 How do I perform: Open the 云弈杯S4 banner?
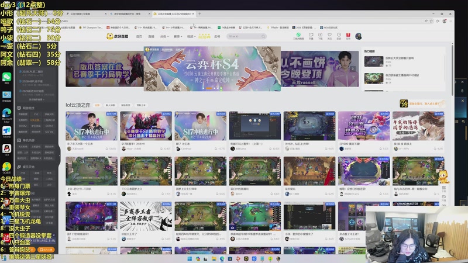tap(212, 68)
